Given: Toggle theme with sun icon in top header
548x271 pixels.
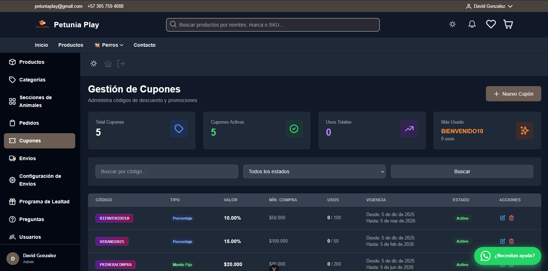Looking at the screenshot, I should click(452, 24).
